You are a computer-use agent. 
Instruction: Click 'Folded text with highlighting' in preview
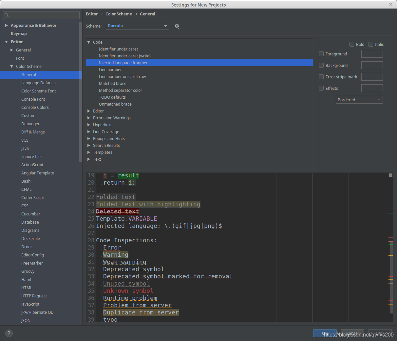pos(148,204)
